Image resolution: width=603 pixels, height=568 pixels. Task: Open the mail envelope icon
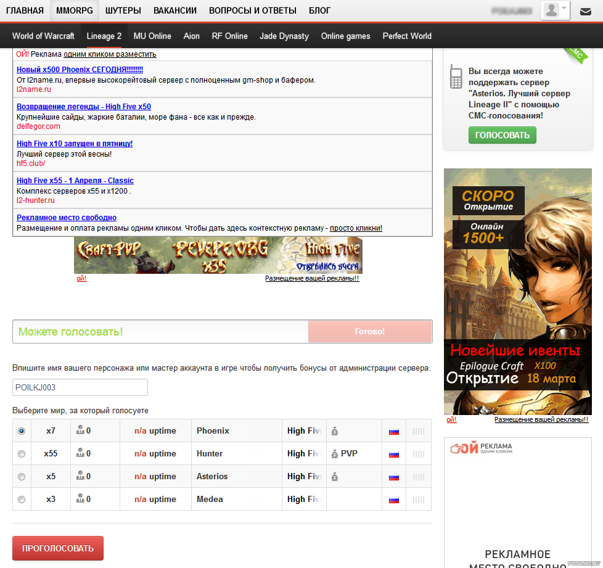point(585,12)
